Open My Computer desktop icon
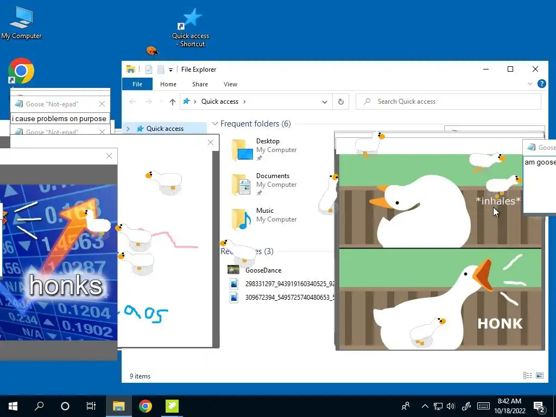Screen dimensions: 556x417 (21, 23)
